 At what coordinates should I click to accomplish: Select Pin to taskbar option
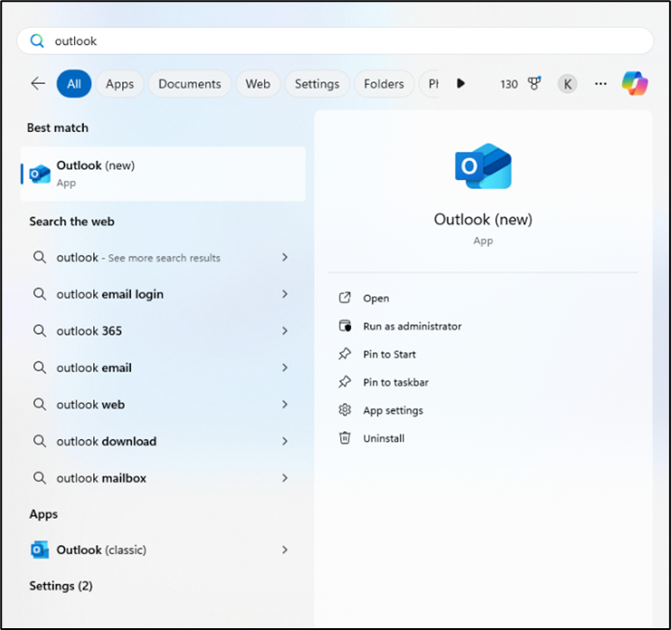pyautogui.click(x=395, y=382)
